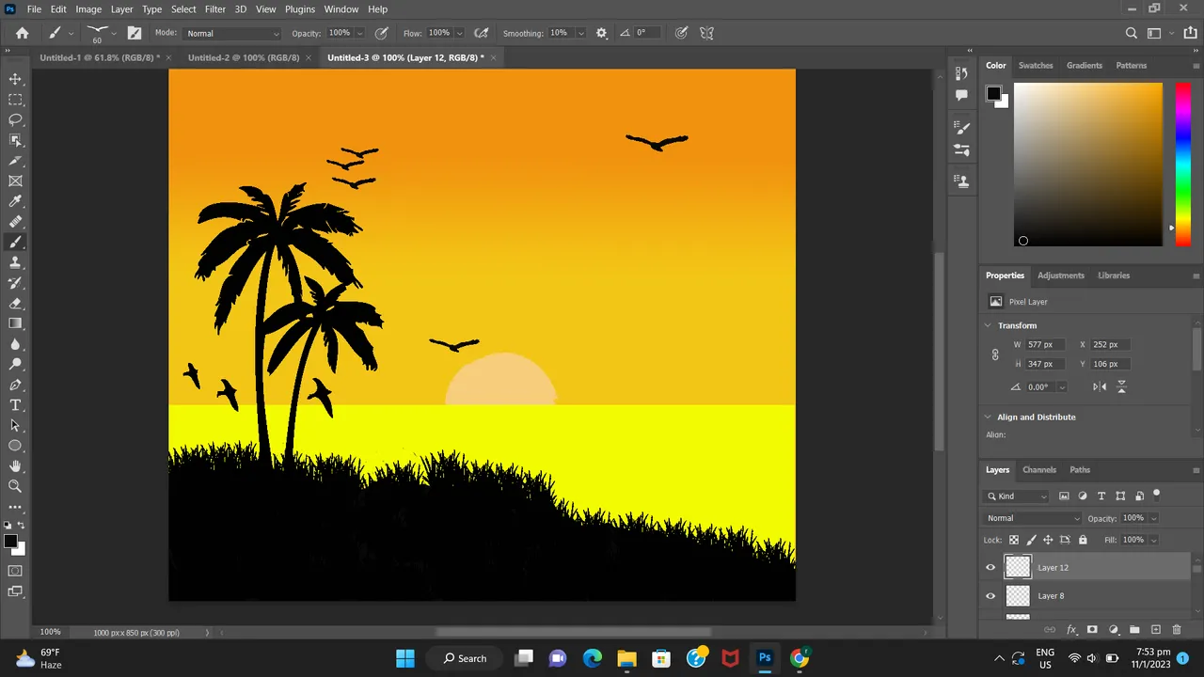This screenshot has height=677, width=1204.
Task: Select the Move tool
Action: [15, 79]
